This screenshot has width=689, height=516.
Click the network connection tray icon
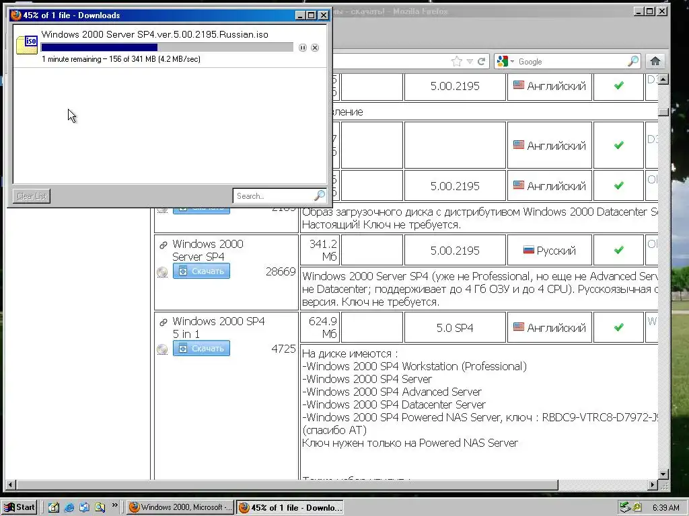(x=625, y=507)
